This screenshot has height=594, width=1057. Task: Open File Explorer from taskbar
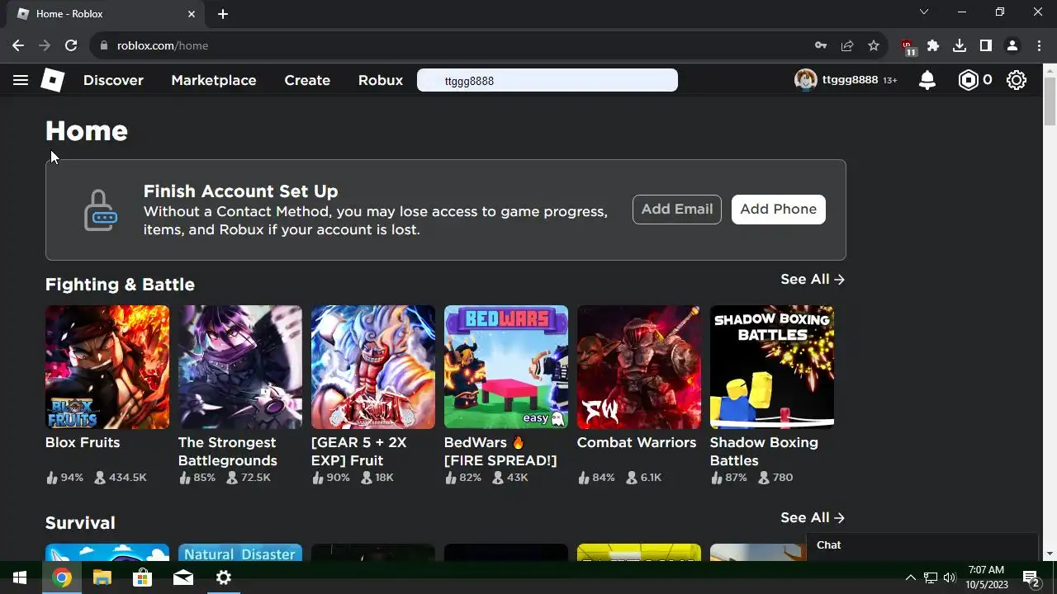click(102, 577)
